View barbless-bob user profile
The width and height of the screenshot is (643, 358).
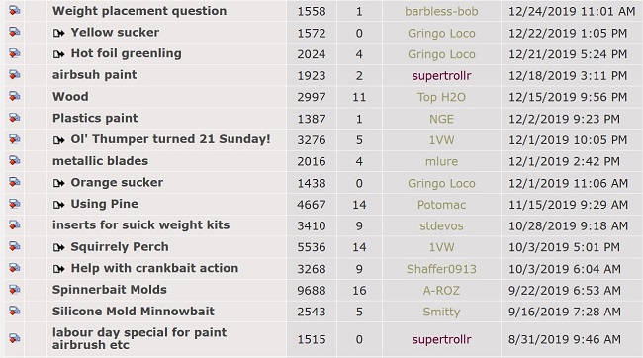441,11
